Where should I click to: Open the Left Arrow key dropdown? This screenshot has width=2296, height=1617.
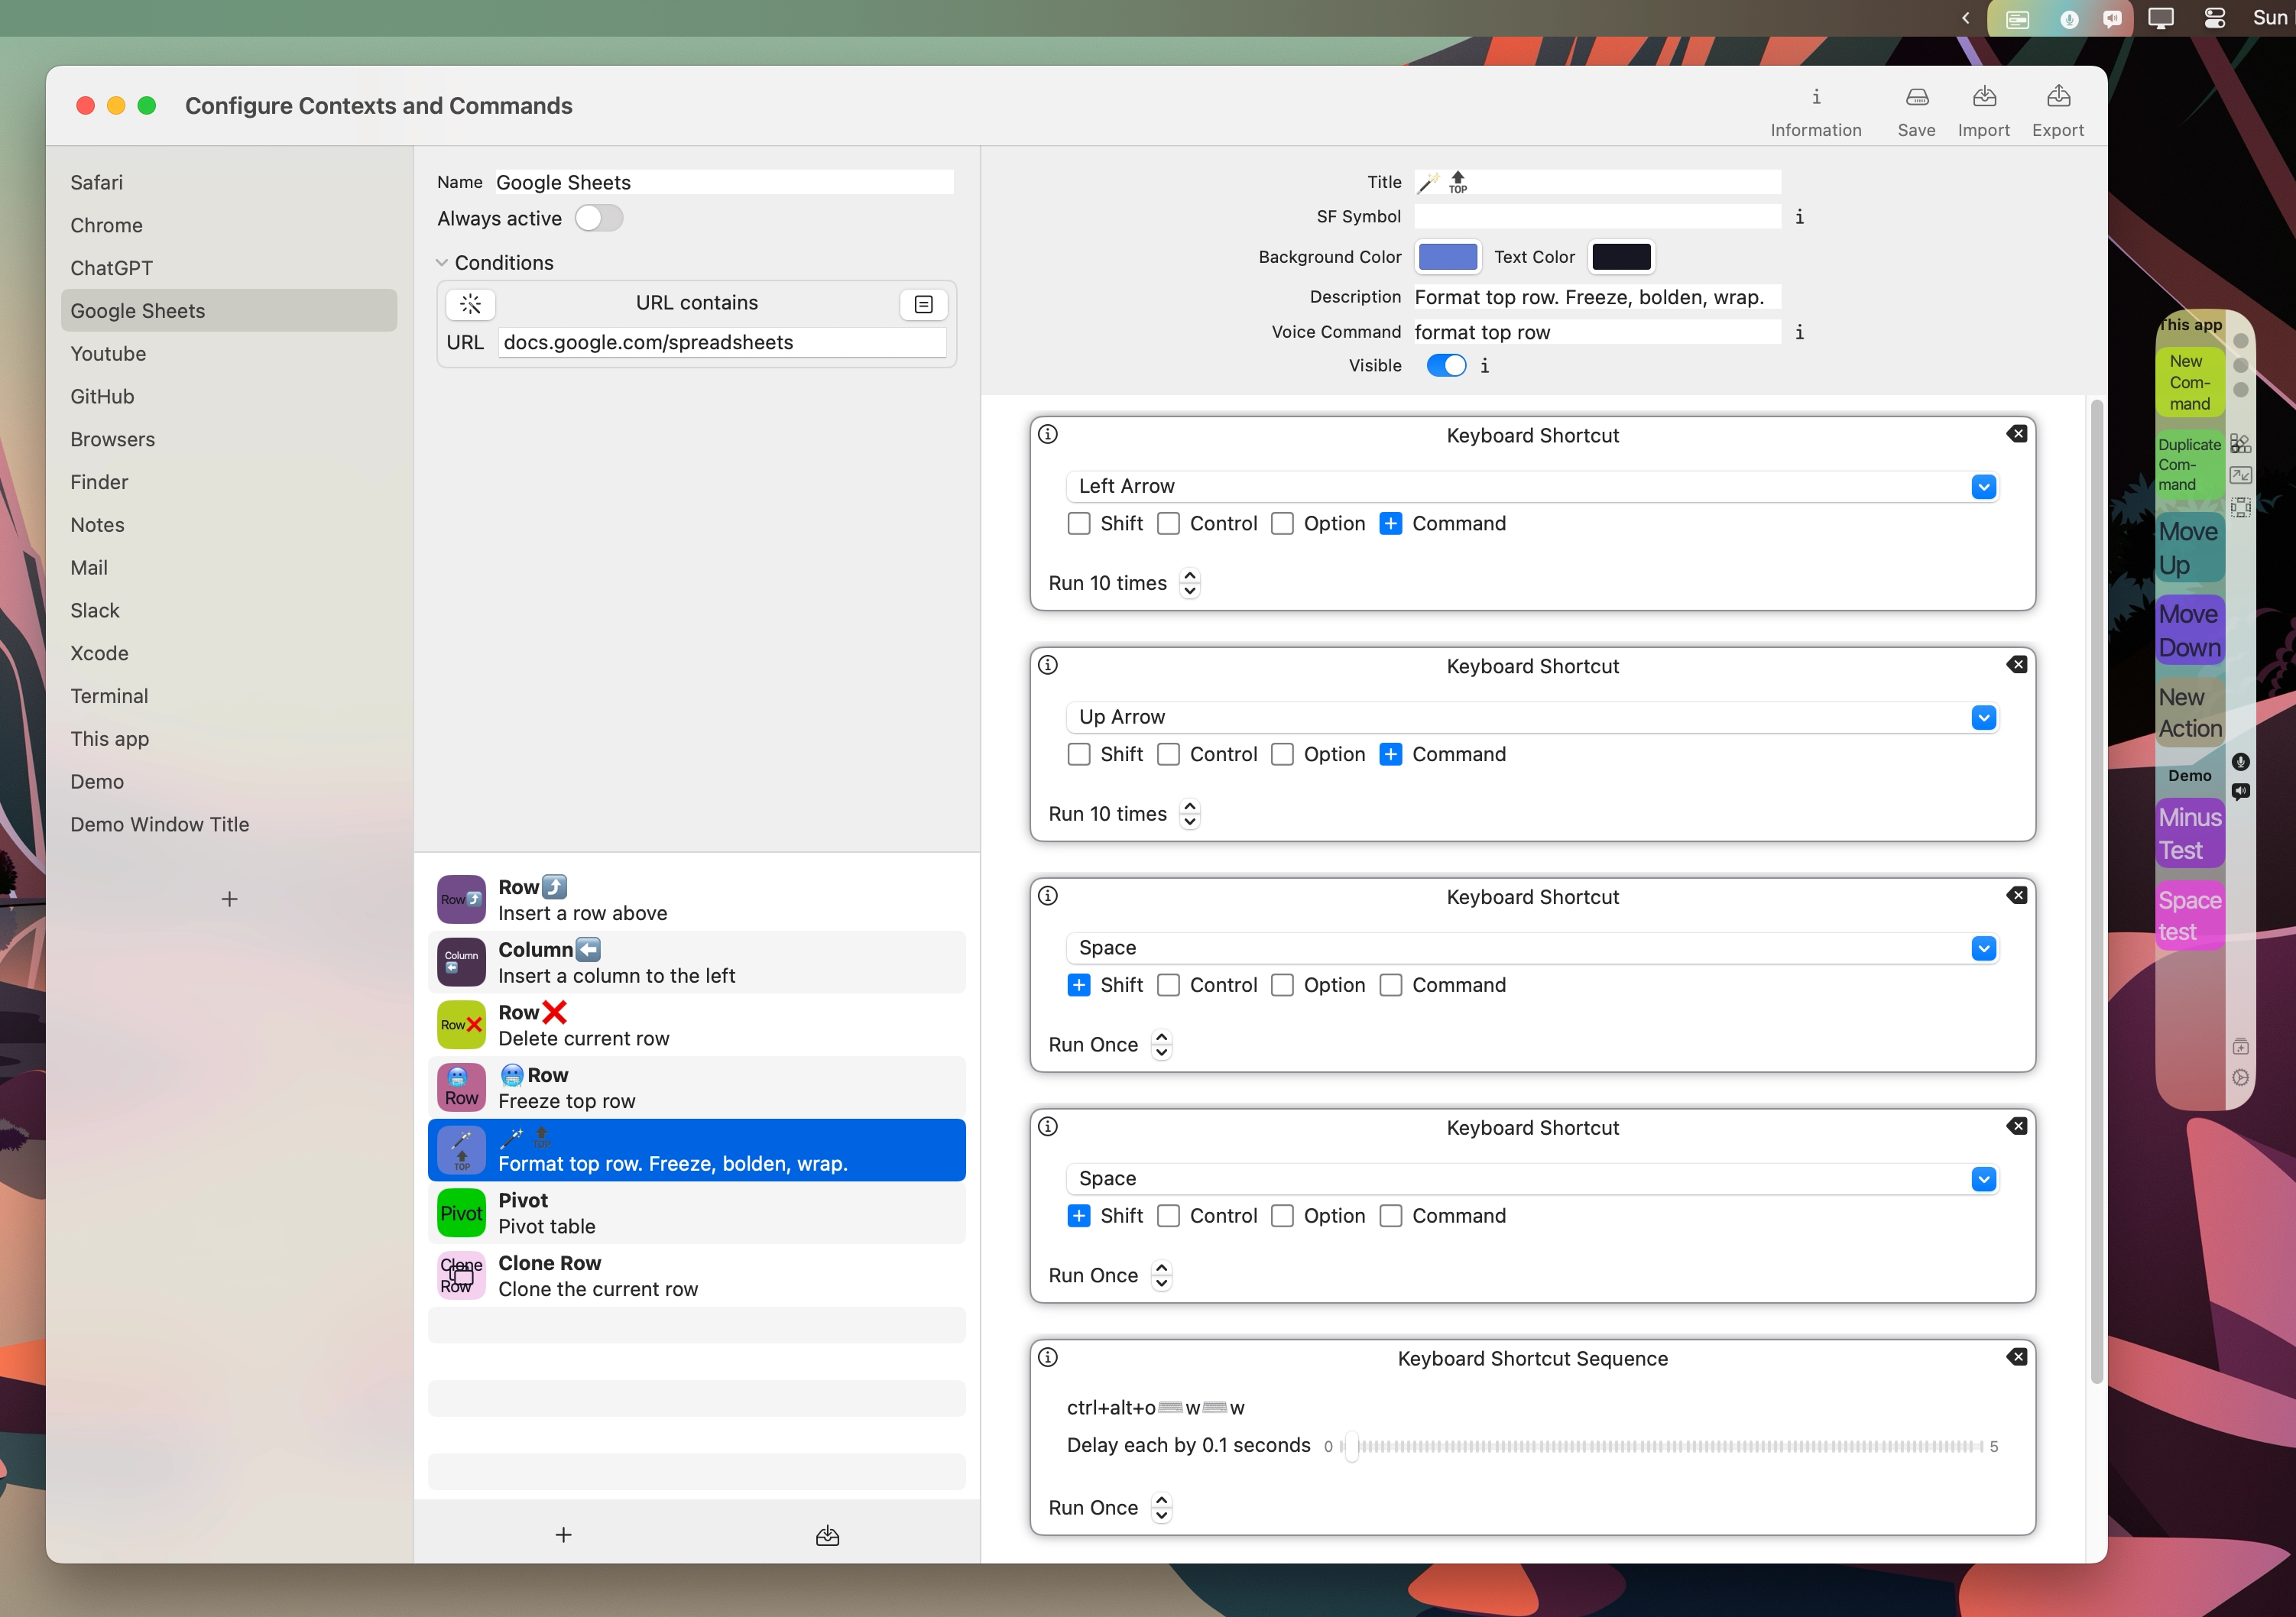click(1983, 487)
